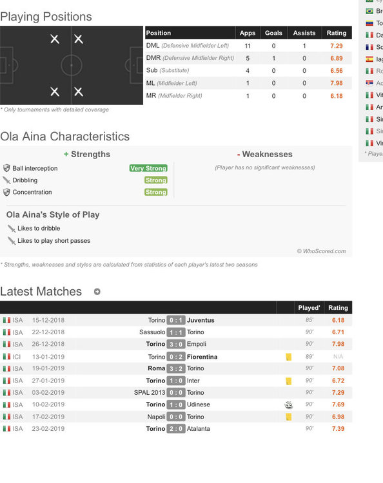Click shield icon beside Ball interception
The width and height of the screenshot is (383, 483).
point(6,168)
